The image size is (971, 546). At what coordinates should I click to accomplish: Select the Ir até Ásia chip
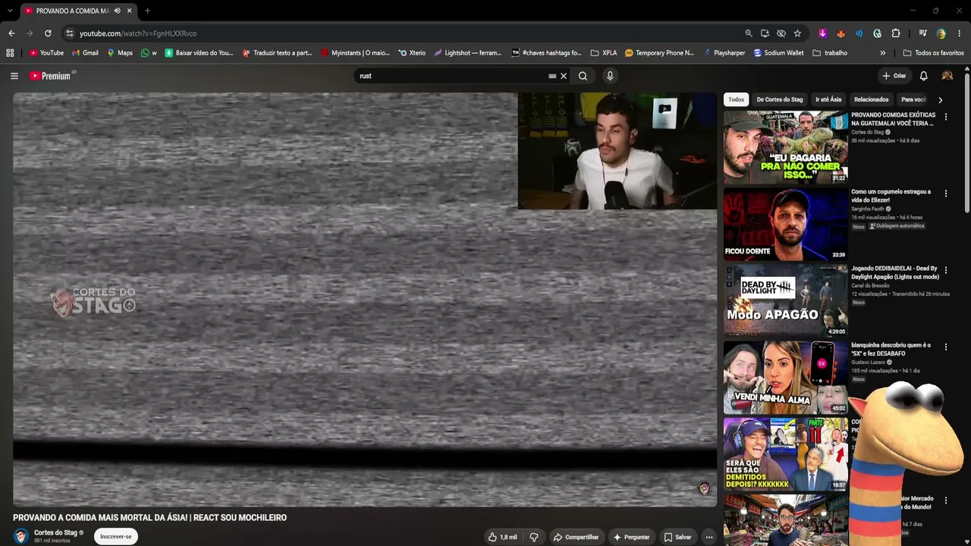[x=828, y=99]
